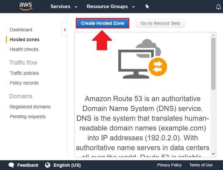Open the notifications bell icon
This screenshot has height=170, width=223.
(218, 7)
